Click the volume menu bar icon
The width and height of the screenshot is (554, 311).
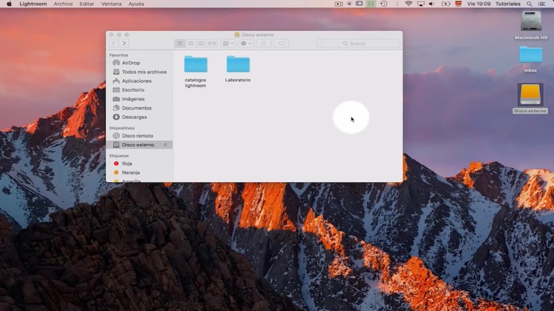[431, 4]
